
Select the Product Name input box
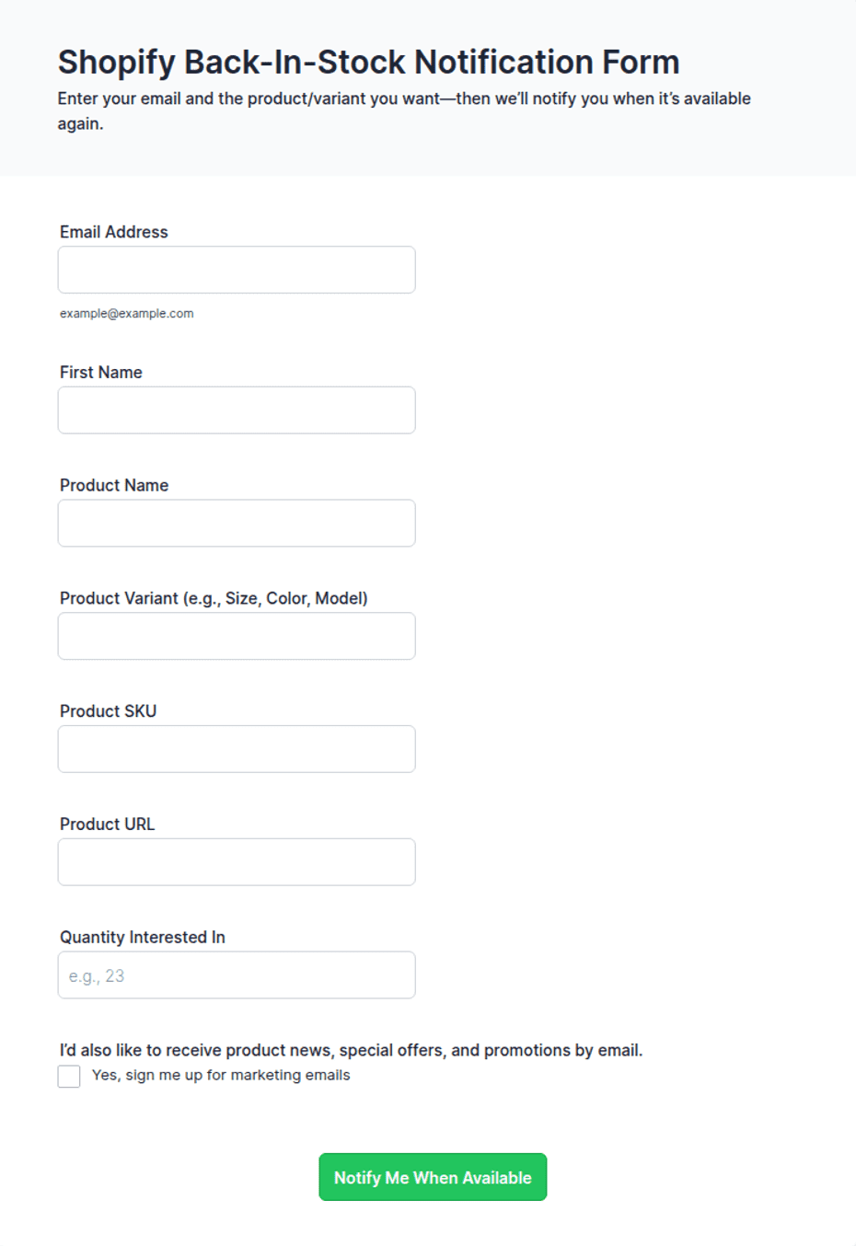tap(237, 524)
